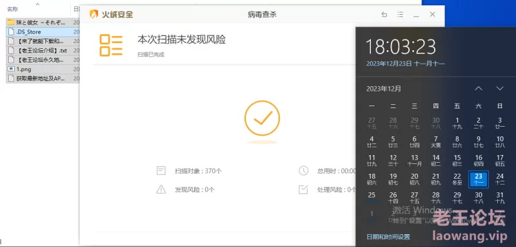This screenshot has height=247, width=516.
Task: Click the 发现风险 warning triangle icon
Action: [161, 189]
